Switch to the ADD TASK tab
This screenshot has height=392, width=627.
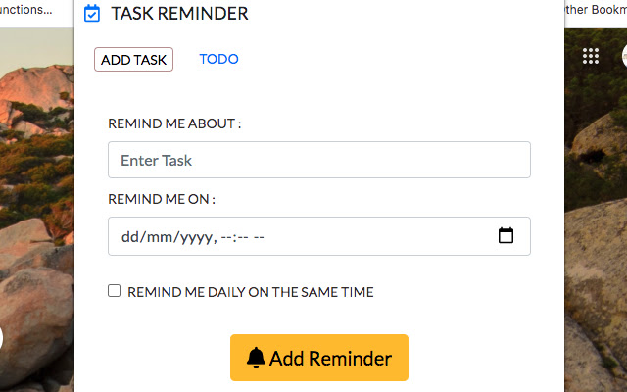click(x=133, y=60)
